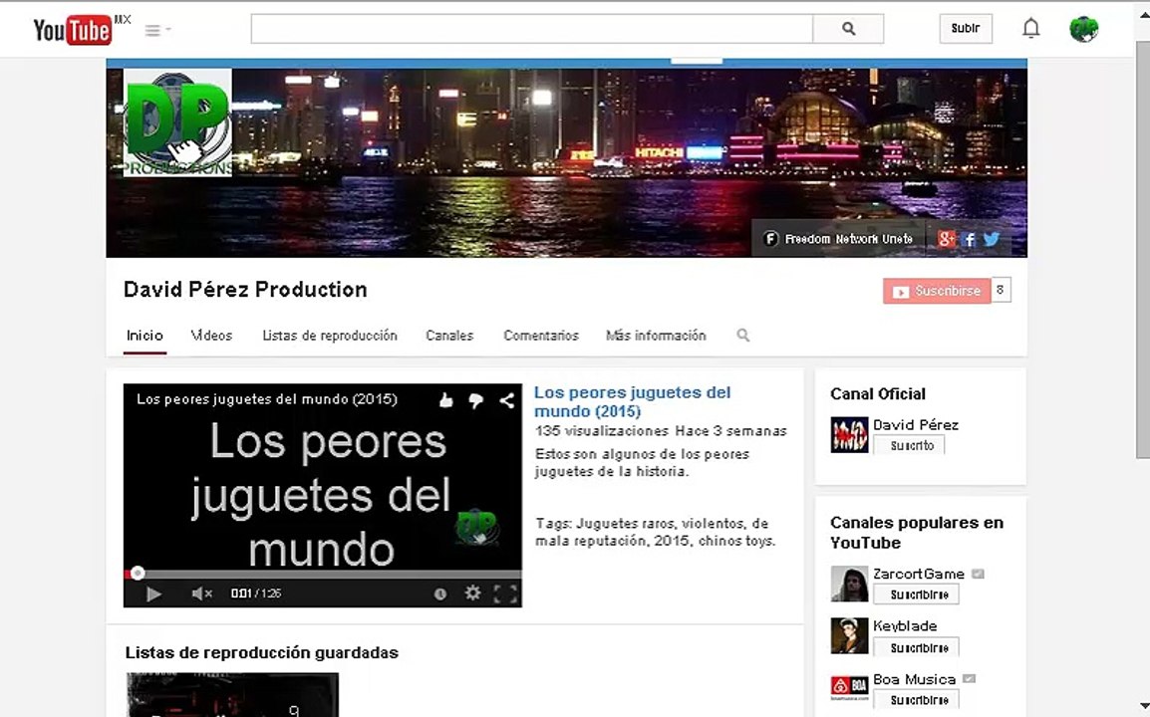Click the David Pérez channel avatar
Viewport: 1150px width, 717px height.
(x=849, y=435)
